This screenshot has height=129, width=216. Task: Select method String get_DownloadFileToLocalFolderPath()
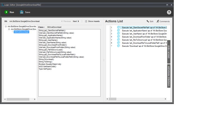pyautogui.click(x=57, y=54)
